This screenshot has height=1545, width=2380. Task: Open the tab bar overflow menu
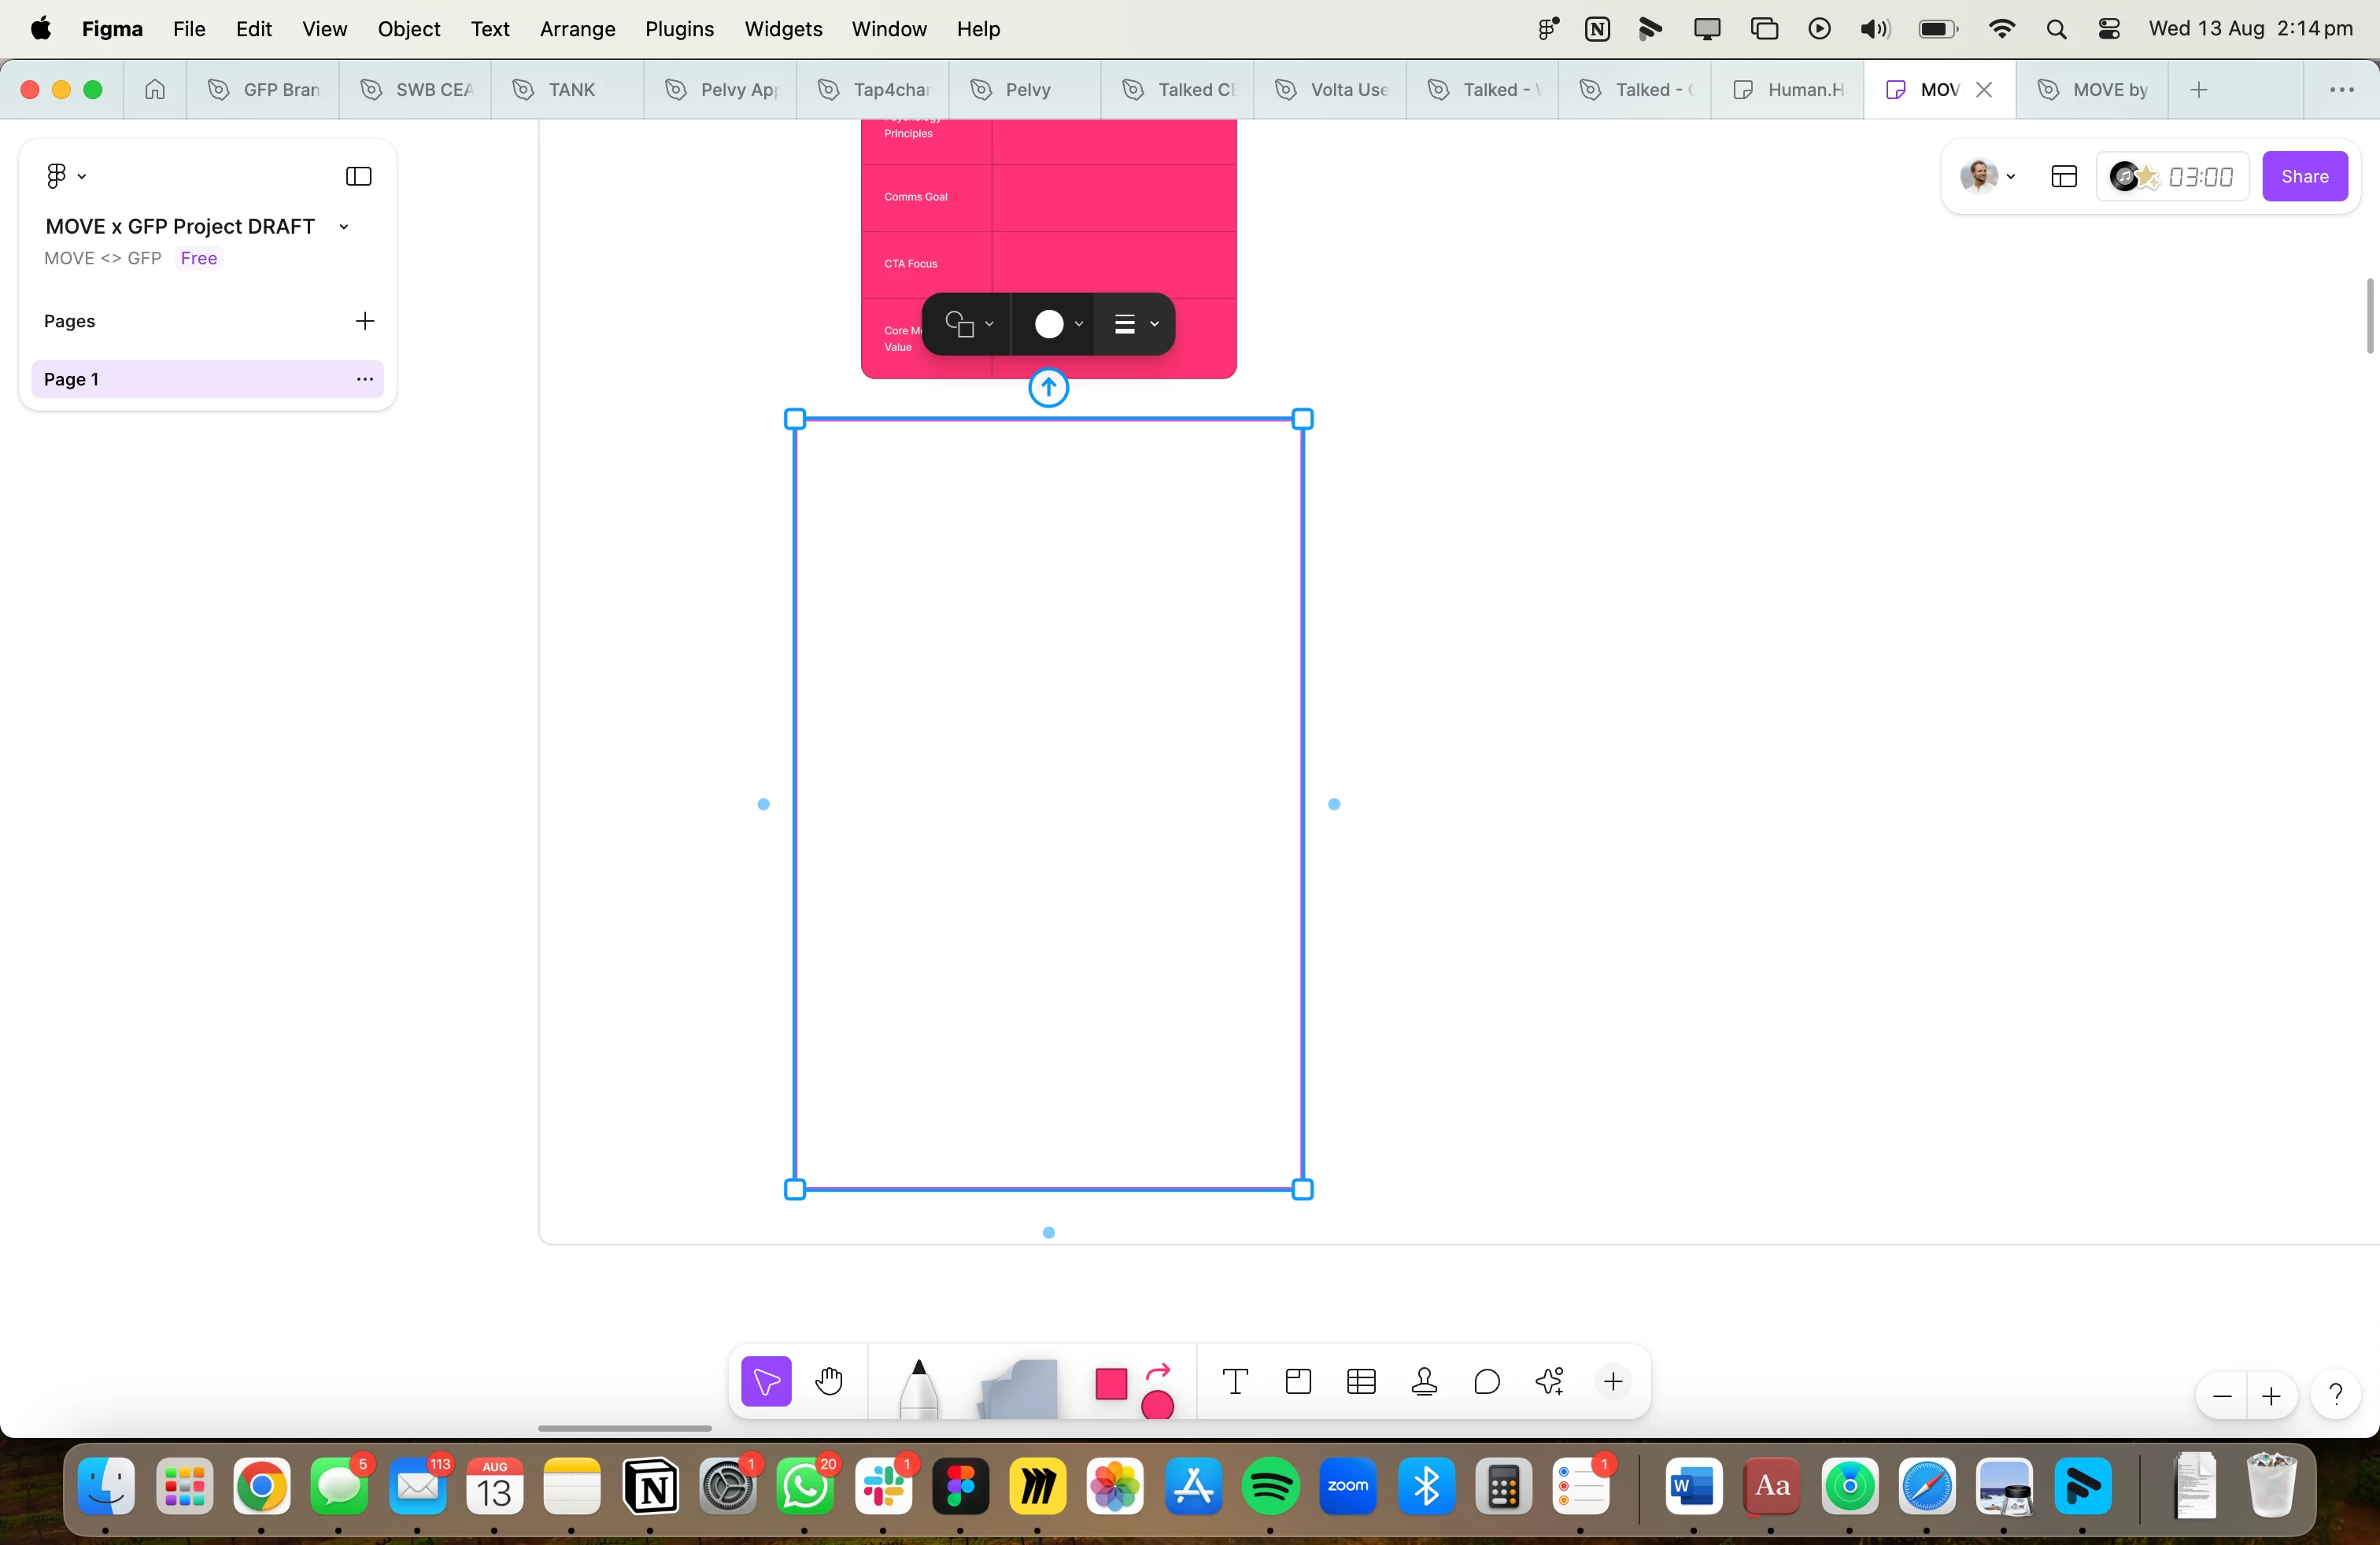tap(2341, 90)
